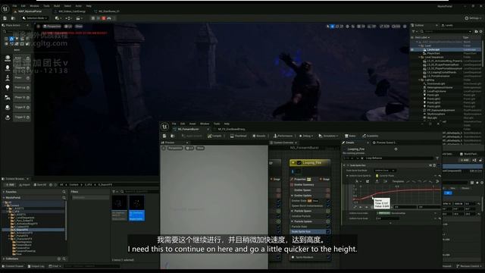The width and height of the screenshot is (485, 273).
Task: Click the Baker button in the Niagara toolbar
Action: coord(350,136)
